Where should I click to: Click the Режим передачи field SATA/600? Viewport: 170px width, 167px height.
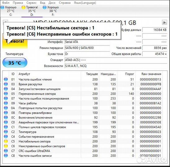point(87,48)
